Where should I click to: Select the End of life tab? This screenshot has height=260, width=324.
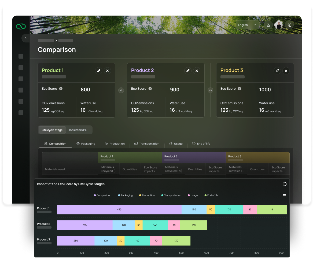tap(201, 144)
